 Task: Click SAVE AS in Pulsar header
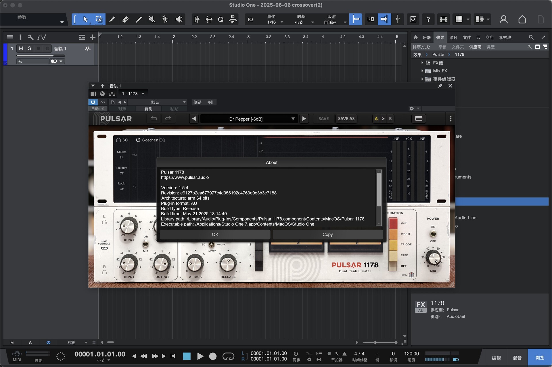tap(346, 119)
